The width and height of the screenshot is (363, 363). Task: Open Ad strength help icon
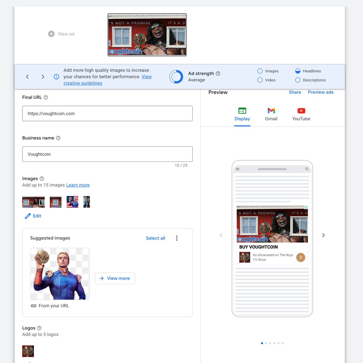point(218,74)
